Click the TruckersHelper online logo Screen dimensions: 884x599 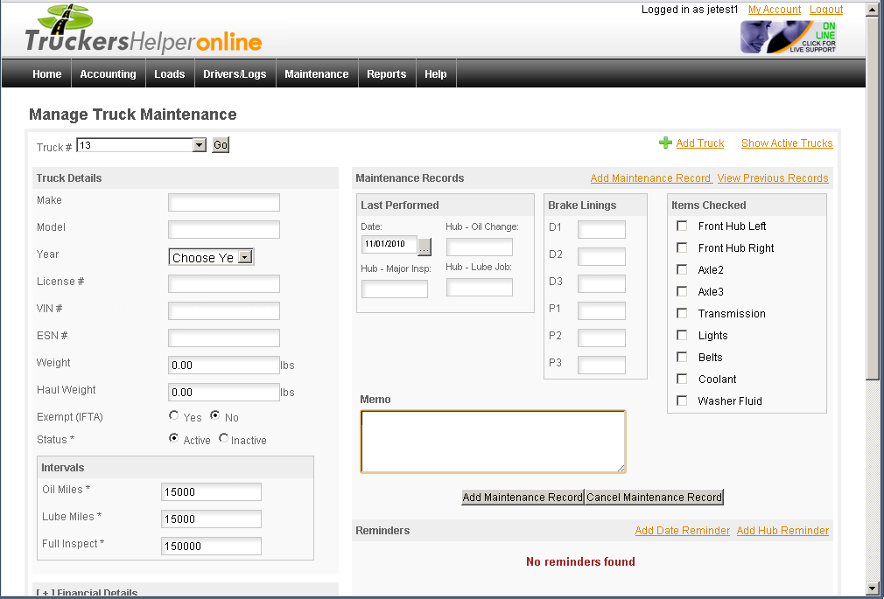pos(143,31)
